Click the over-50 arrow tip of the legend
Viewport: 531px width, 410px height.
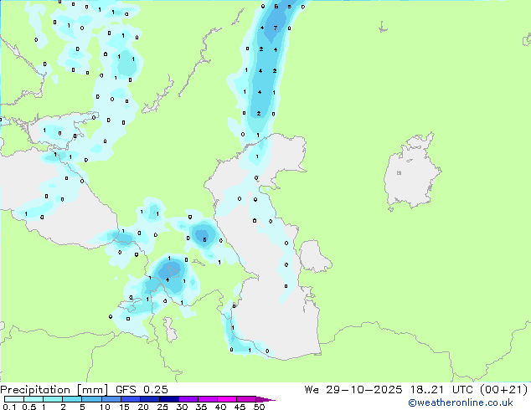pyautogui.click(x=265, y=399)
